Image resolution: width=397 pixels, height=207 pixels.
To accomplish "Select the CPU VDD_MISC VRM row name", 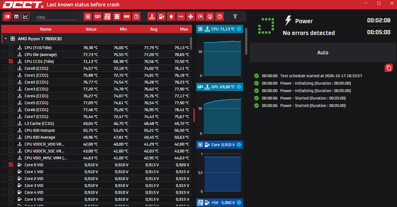I will tap(46, 158).
